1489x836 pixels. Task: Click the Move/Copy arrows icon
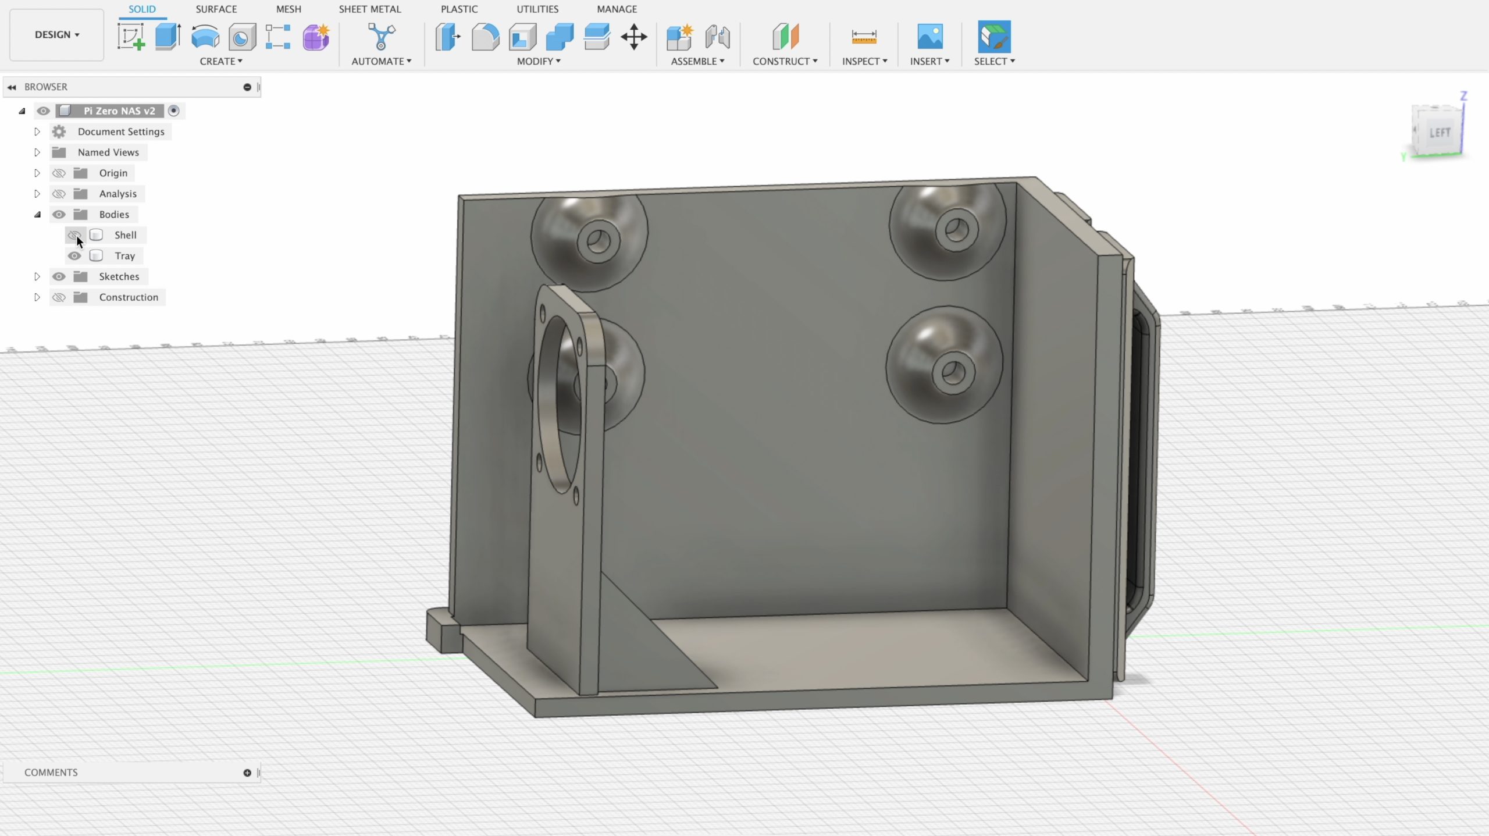633,37
